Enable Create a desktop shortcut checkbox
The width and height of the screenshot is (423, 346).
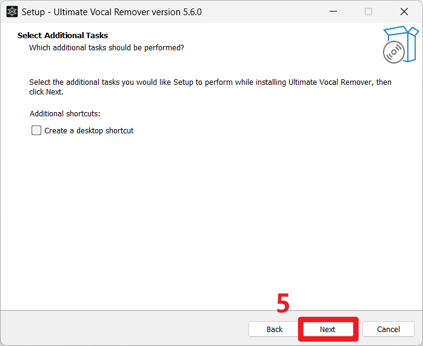(36, 130)
